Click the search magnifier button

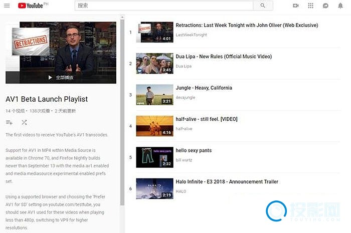(x=263, y=6)
